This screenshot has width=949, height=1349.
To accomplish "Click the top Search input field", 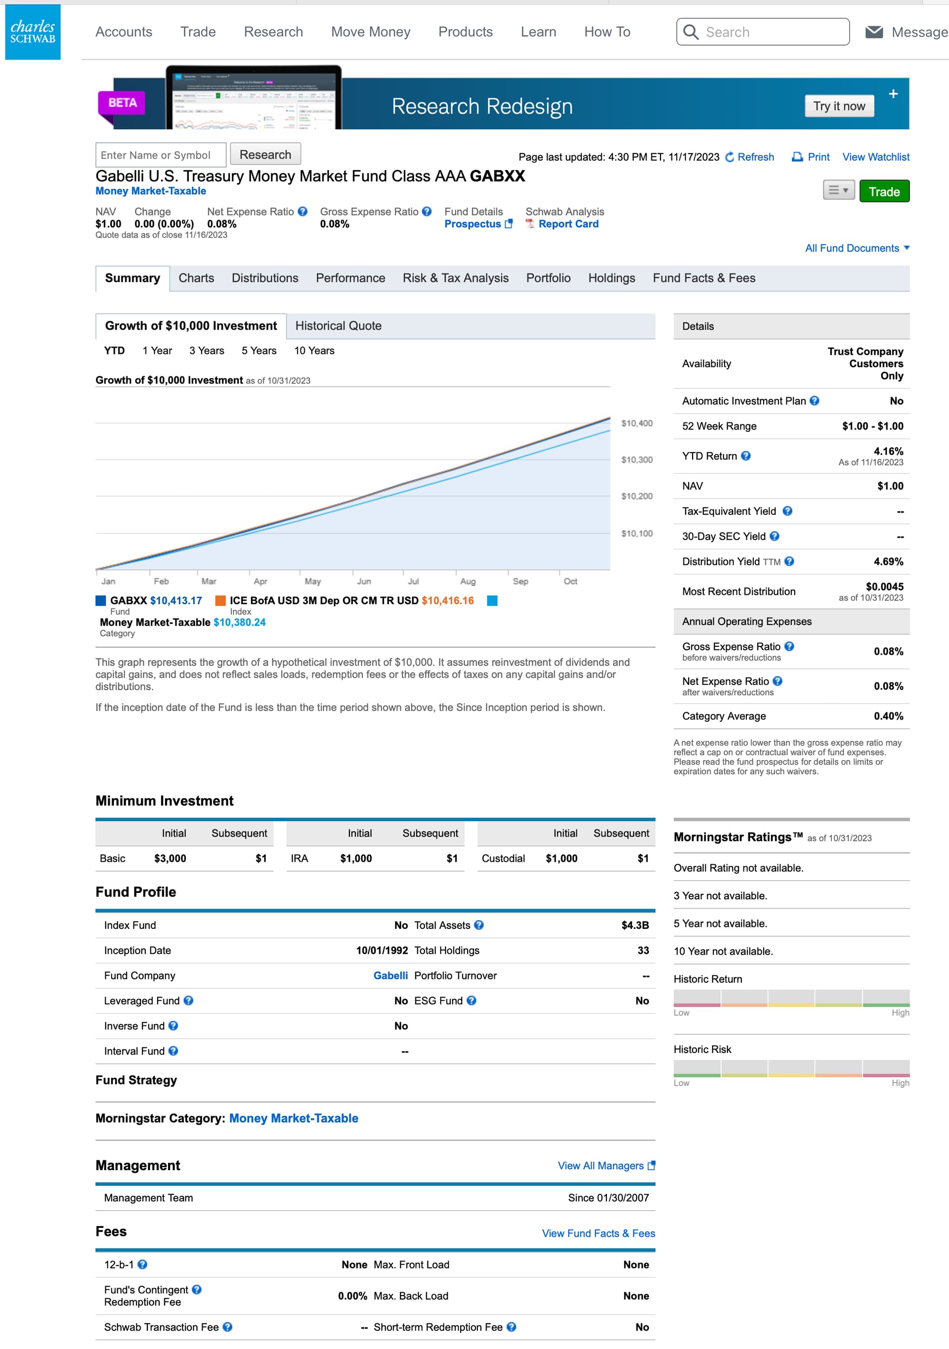I will coord(763,32).
